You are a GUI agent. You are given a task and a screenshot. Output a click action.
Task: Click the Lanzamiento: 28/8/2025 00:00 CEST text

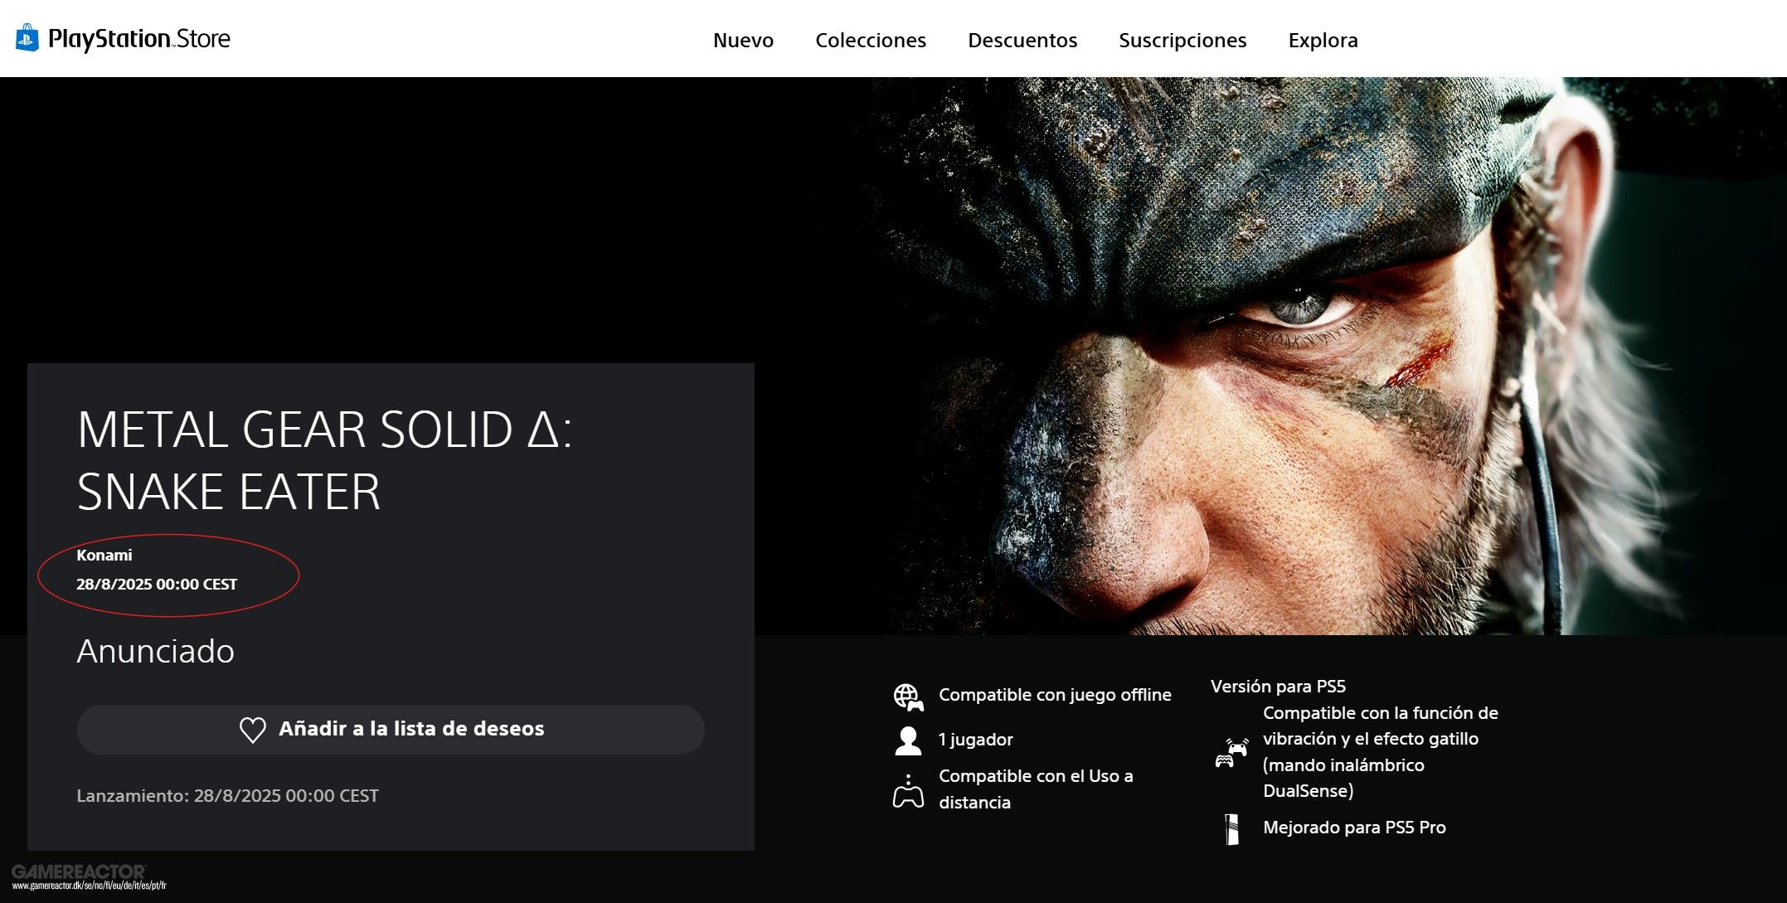pyautogui.click(x=227, y=795)
